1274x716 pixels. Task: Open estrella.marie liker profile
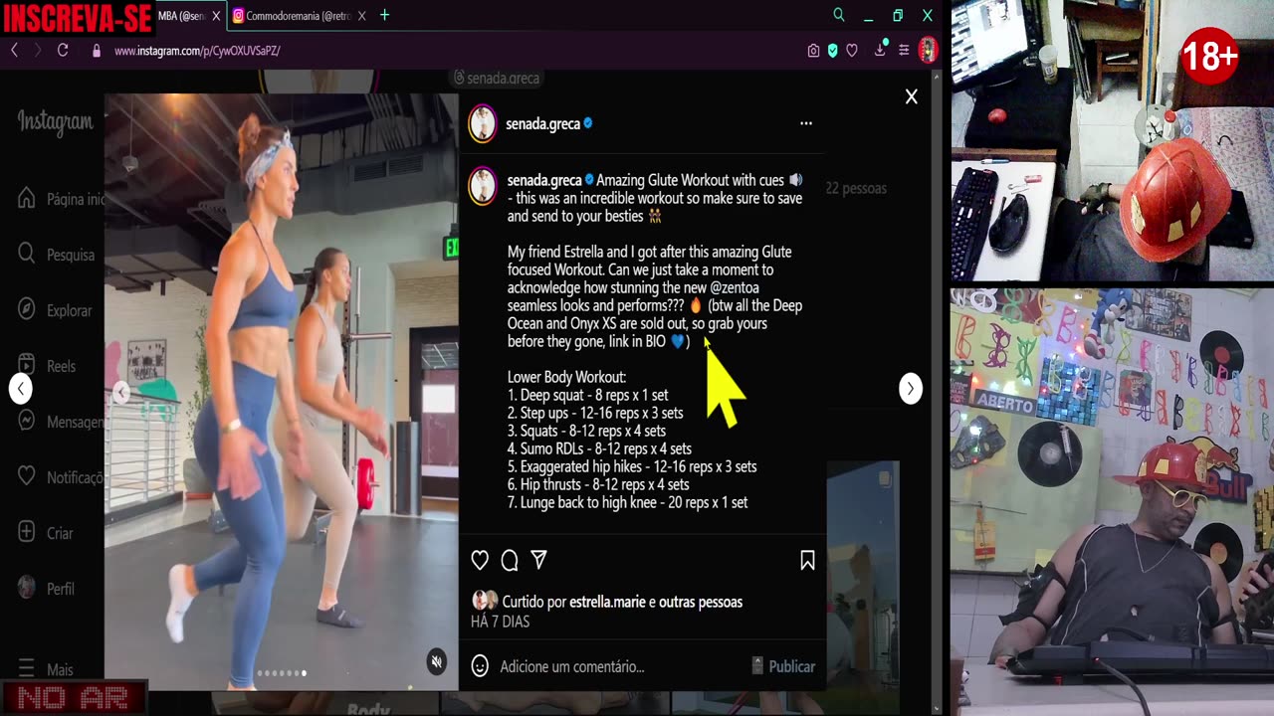point(607,602)
